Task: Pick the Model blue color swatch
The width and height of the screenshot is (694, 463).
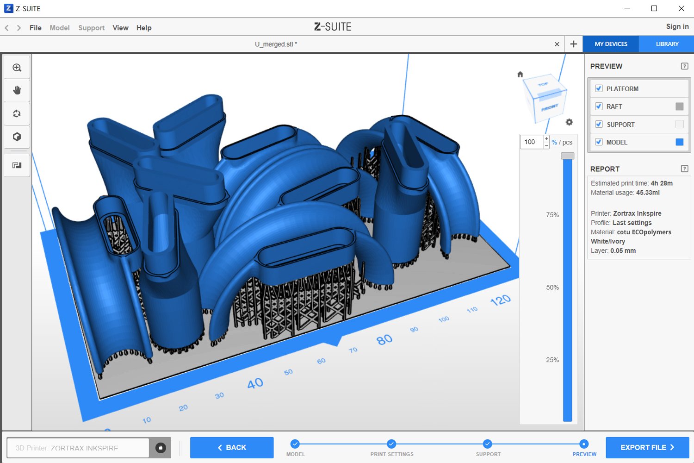Action: point(680,142)
